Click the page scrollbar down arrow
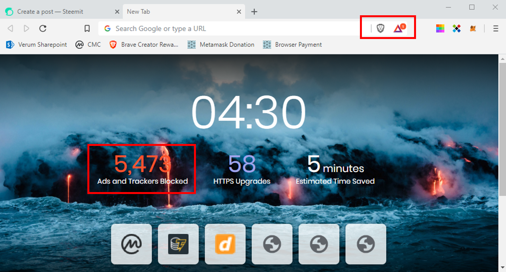Viewport: 506px width, 272px height. (x=502, y=268)
